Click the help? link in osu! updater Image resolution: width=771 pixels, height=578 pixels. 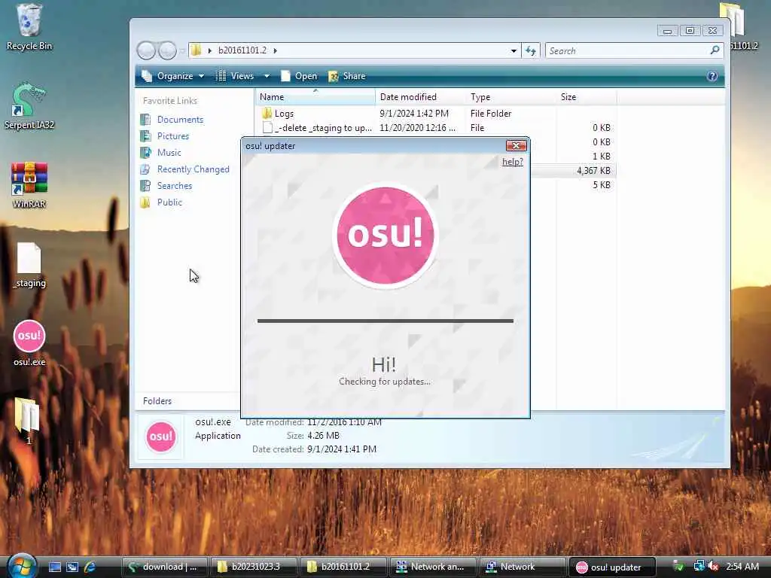[512, 162]
